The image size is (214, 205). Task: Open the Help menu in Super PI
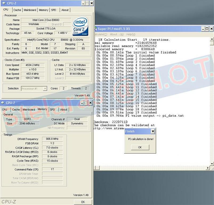[131, 34]
